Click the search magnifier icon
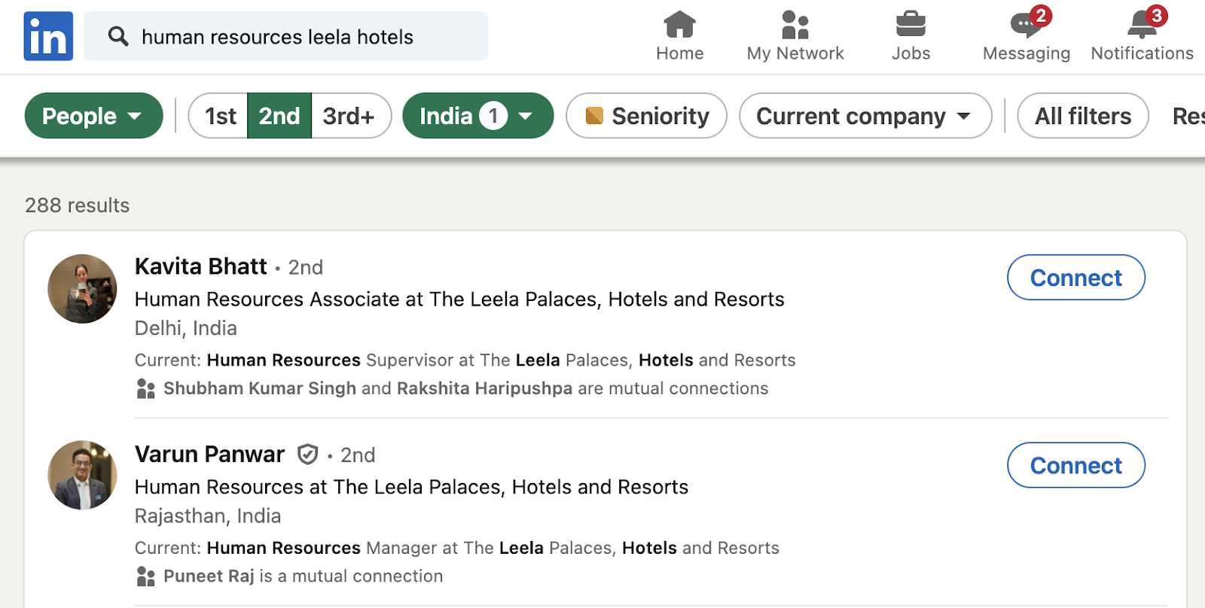 [118, 36]
